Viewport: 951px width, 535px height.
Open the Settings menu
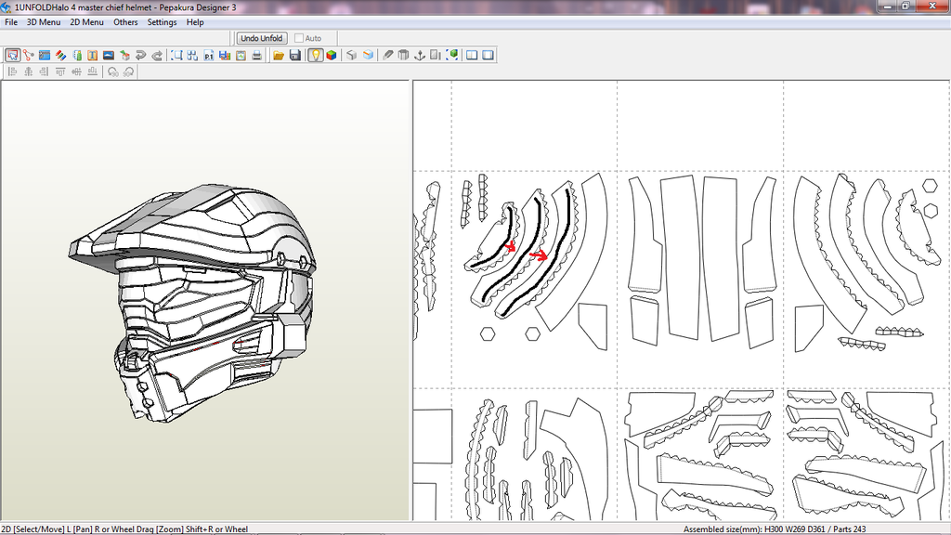coord(162,22)
